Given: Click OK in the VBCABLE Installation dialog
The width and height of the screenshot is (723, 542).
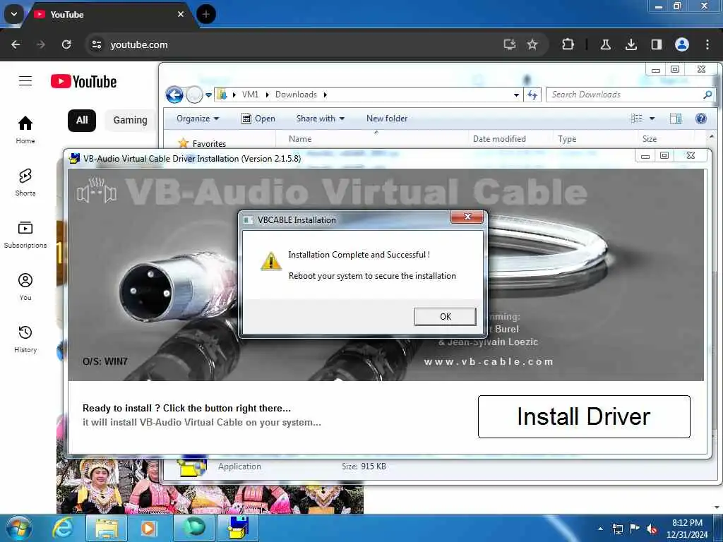Looking at the screenshot, I should tap(445, 317).
